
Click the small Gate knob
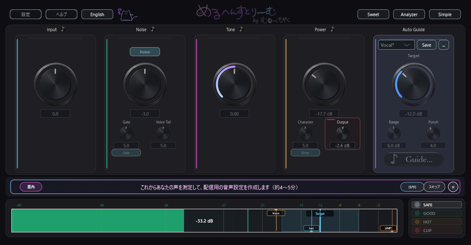[126, 133]
